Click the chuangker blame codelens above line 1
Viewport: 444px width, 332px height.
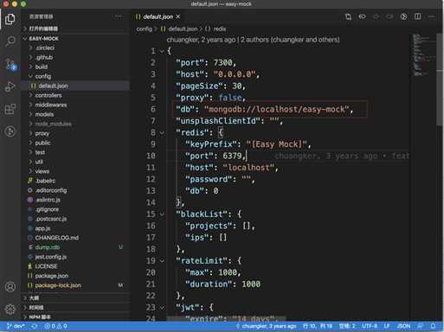[253, 40]
